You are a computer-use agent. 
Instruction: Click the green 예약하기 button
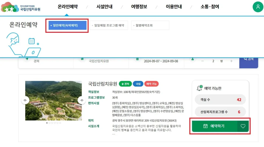pyautogui.click(x=214, y=126)
